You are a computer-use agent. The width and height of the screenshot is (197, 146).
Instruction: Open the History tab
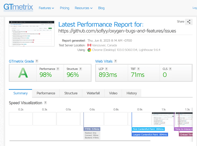pyautogui.click(x=132, y=93)
